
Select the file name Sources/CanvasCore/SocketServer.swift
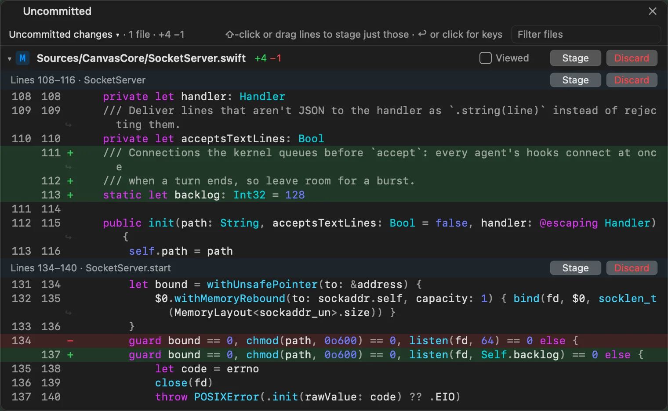click(141, 58)
